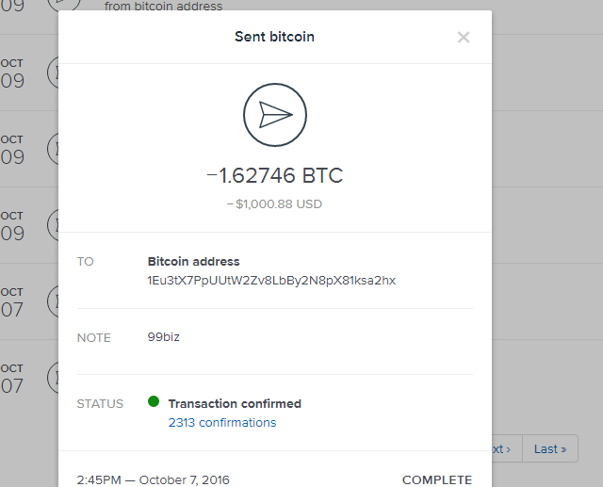Click the Transaction confirmed status text

[235, 403]
